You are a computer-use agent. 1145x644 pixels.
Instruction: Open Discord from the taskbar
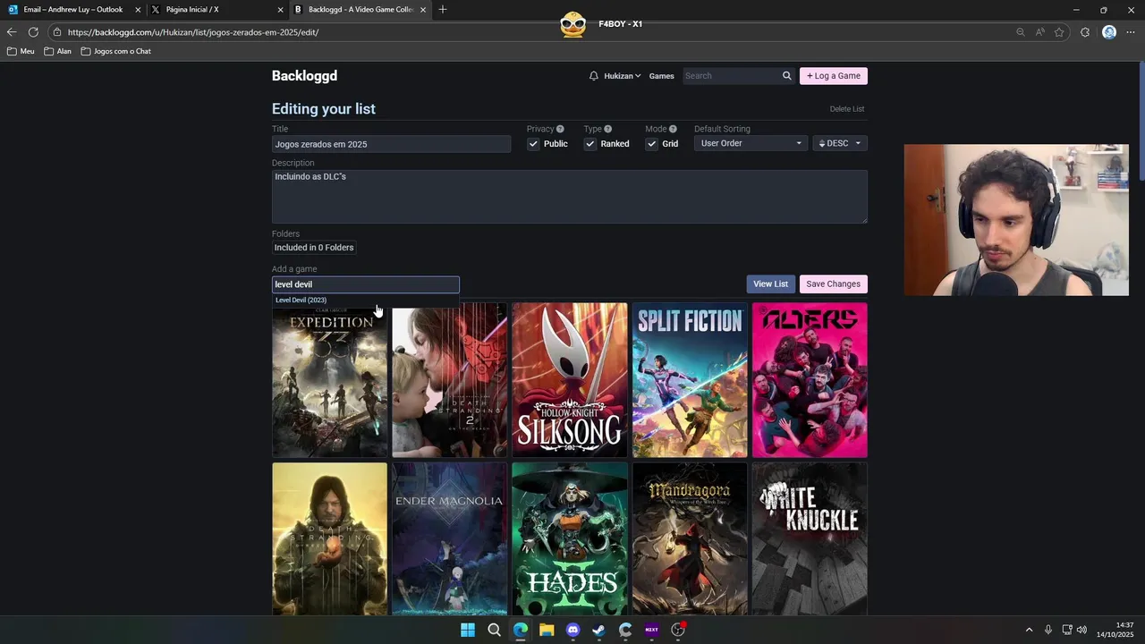(572, 630)
